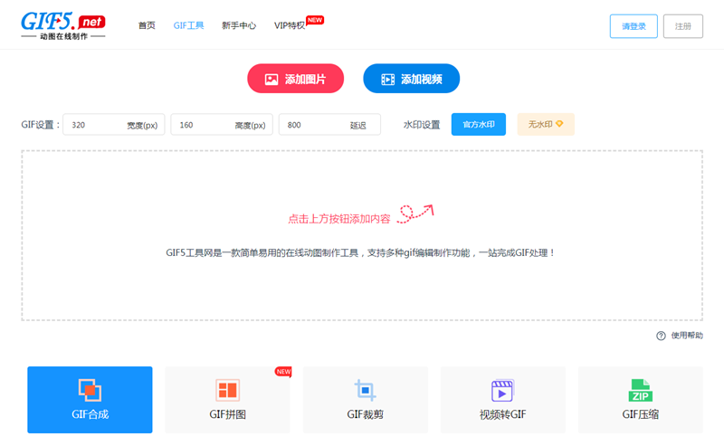The width and height of the screenshot is (724, 436).
Task: Switch to the 视频转GIF tool tab
Action: point(503,400)
